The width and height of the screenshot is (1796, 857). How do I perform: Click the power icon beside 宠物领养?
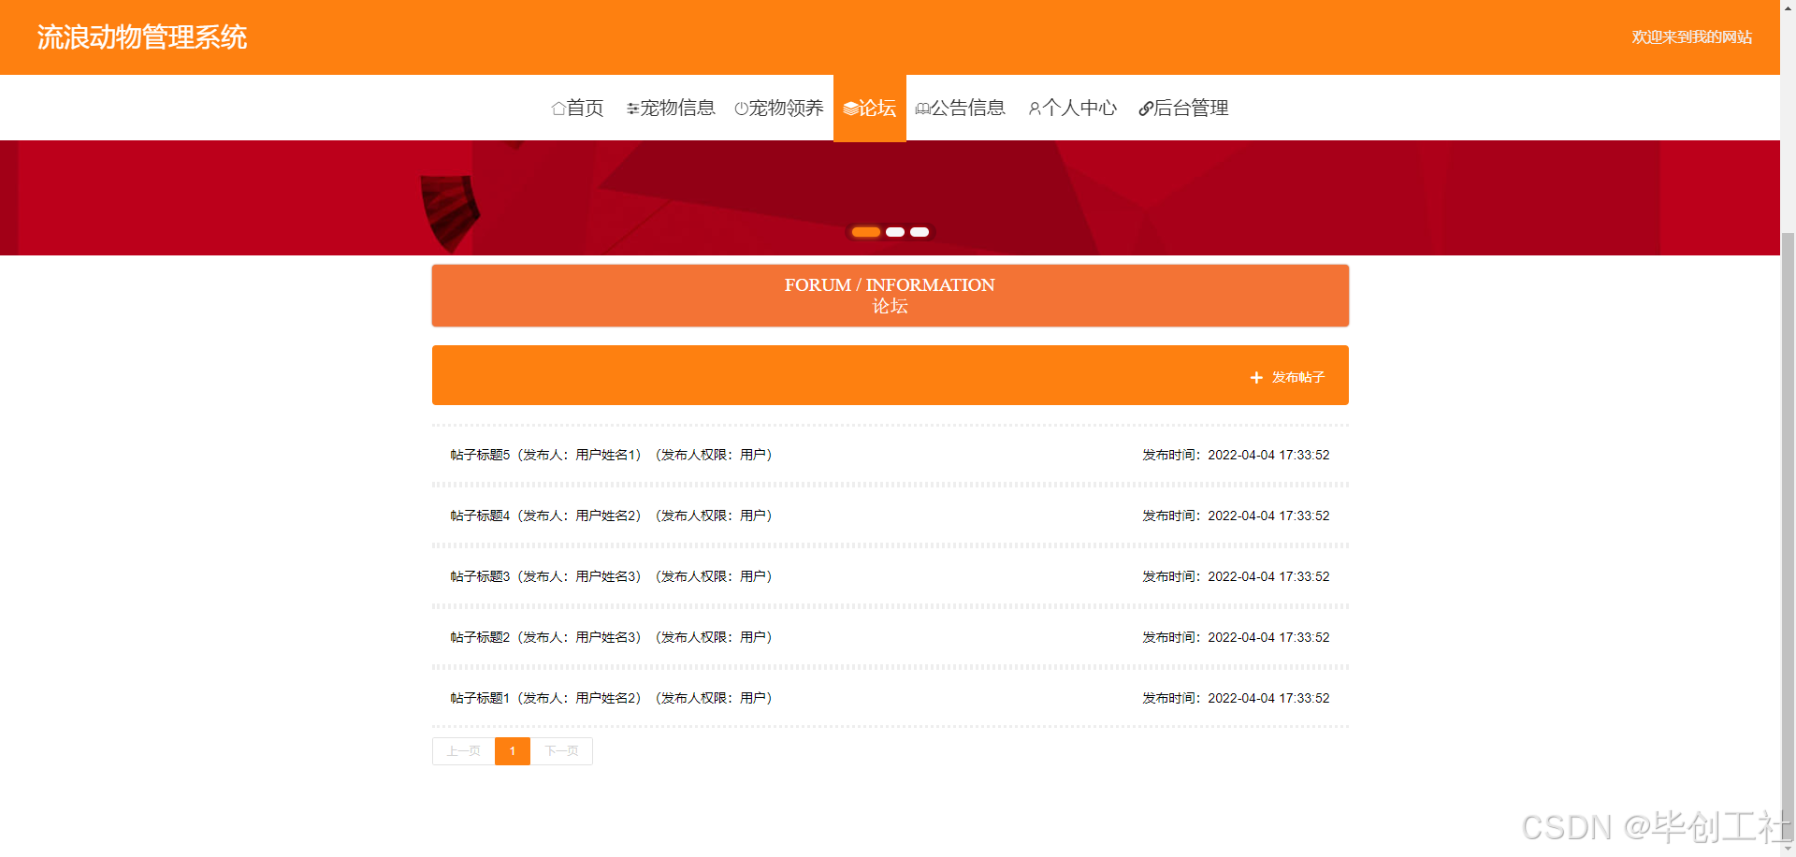click(741, 109)
